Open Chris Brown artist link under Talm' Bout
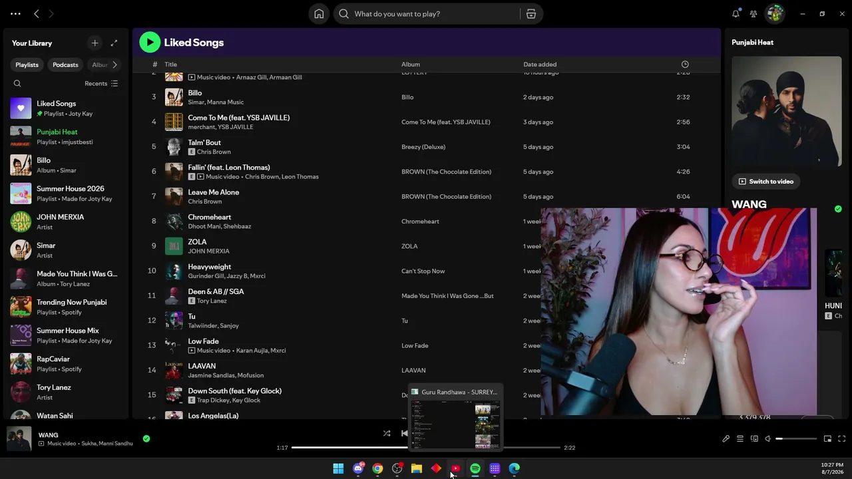Viewport: 852px width, 479px height. point(214,152)
